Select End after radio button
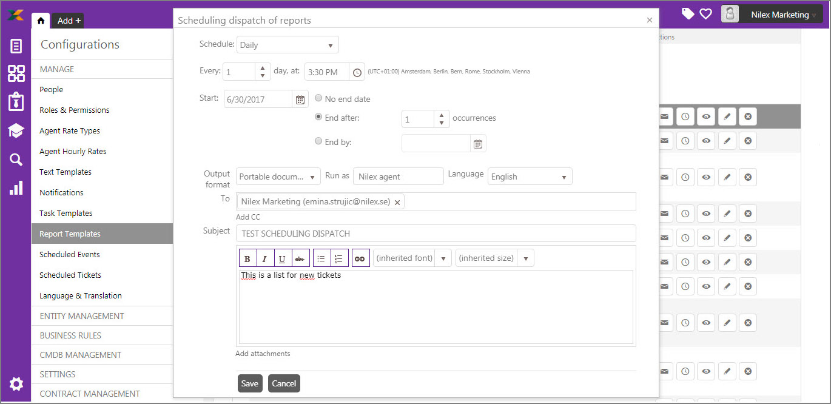 (x=318, y=117)
